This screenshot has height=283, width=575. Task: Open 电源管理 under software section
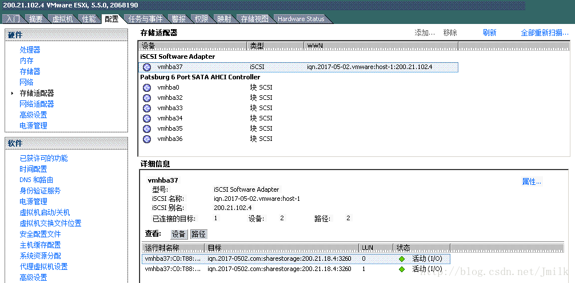33,201
